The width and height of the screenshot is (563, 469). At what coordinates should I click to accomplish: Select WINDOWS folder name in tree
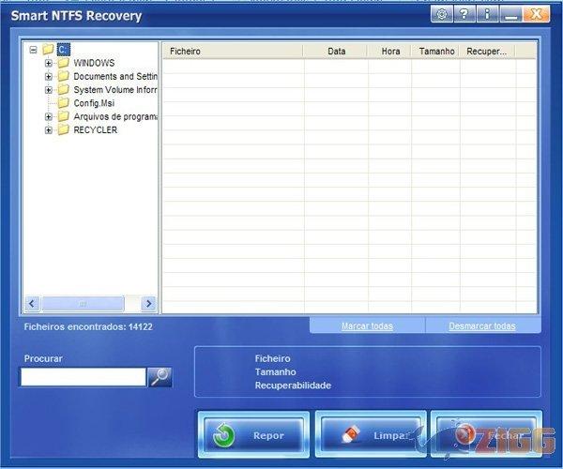tap(94, 63)
